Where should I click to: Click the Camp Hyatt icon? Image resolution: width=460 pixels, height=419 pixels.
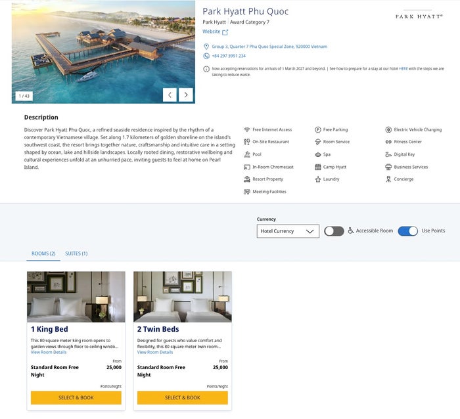[317, 167]
